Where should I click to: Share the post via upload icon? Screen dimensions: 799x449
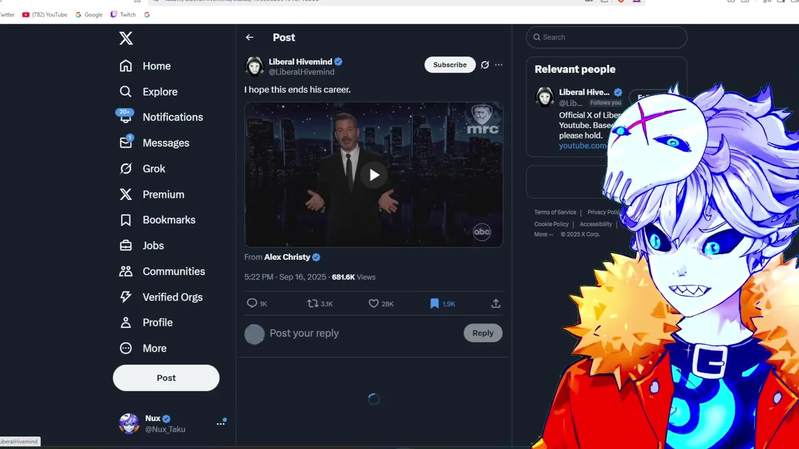496,303
